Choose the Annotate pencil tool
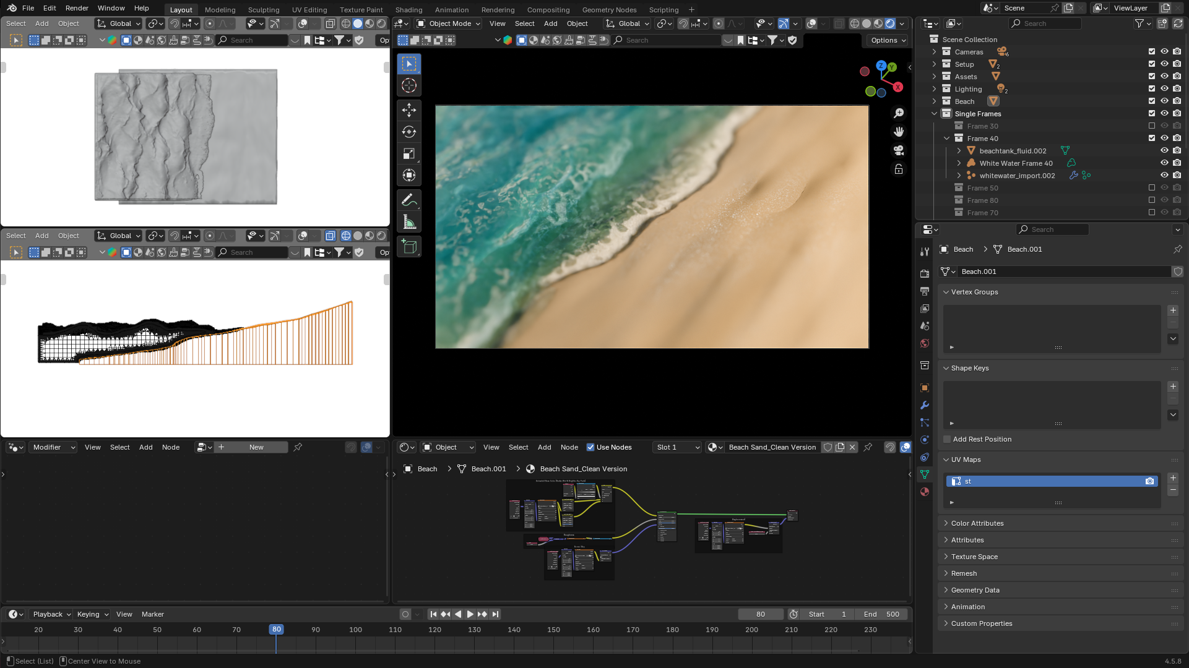The width and height of the screenshot is (1189, 668). [409, 200]
